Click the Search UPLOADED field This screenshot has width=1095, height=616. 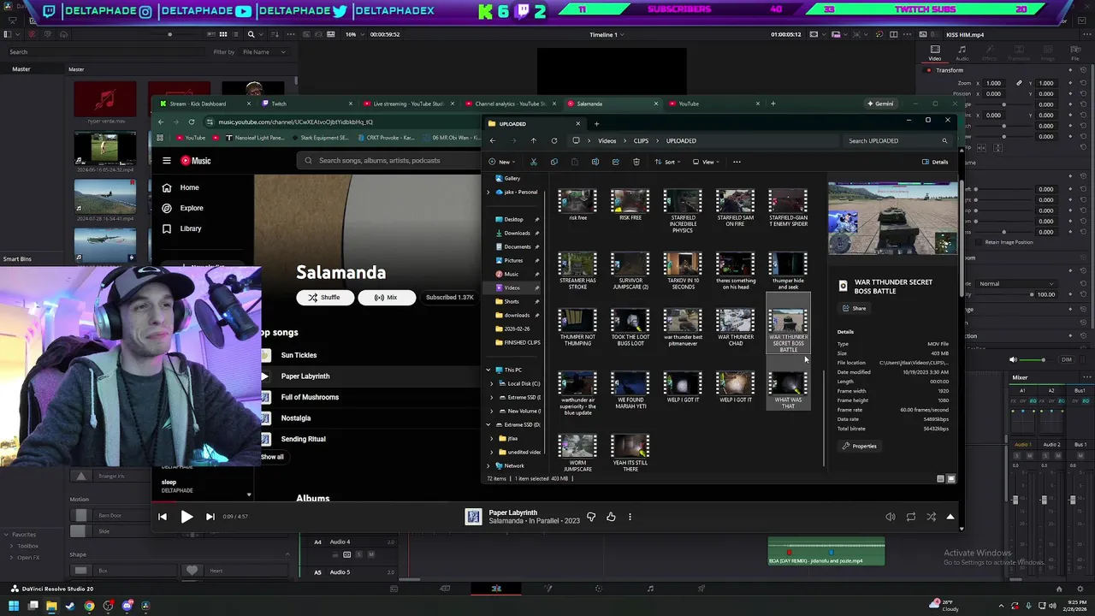(x=895, y=140)
